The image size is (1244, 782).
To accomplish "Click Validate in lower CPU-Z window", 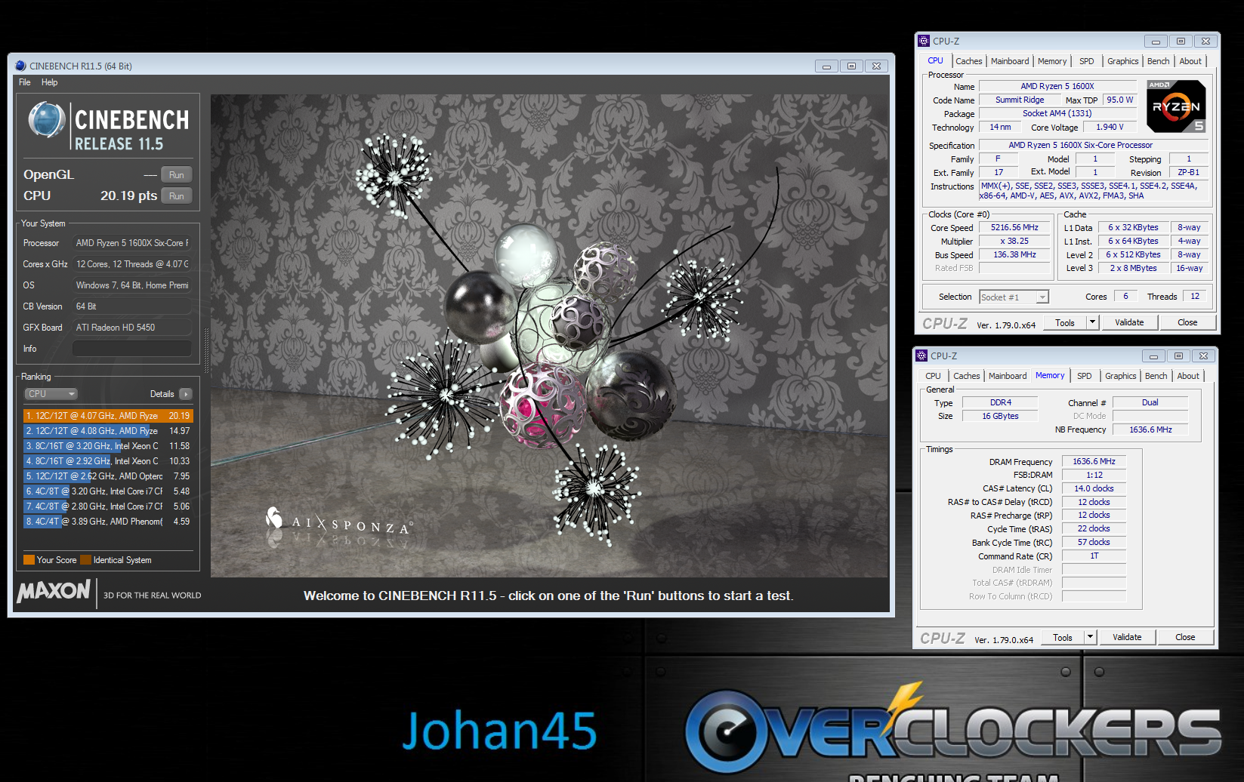I will click(x=1127, y=637).
